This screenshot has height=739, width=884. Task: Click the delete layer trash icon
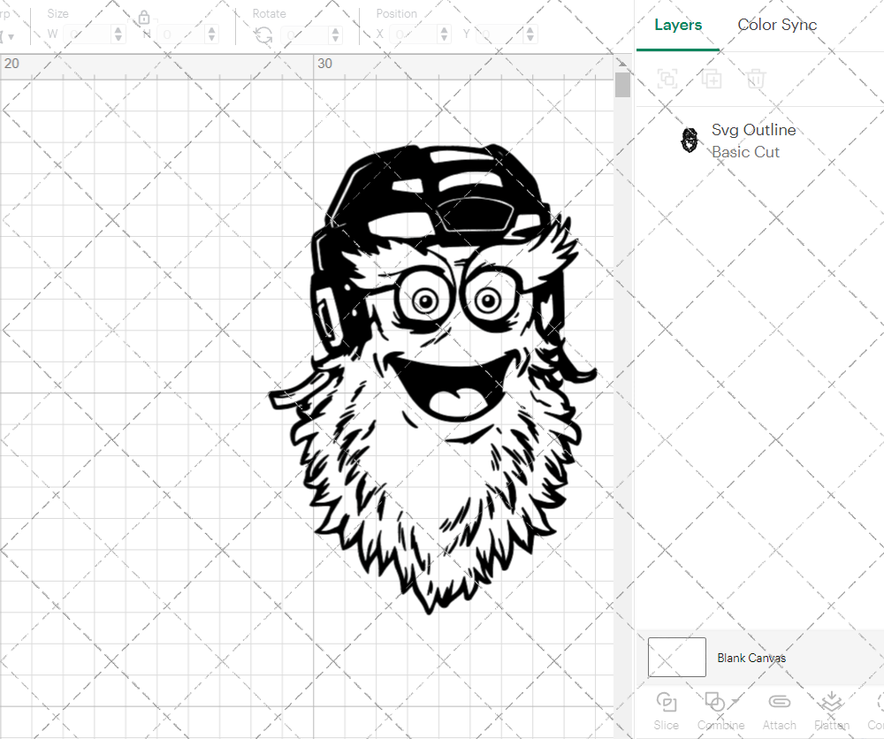point(756,79)
